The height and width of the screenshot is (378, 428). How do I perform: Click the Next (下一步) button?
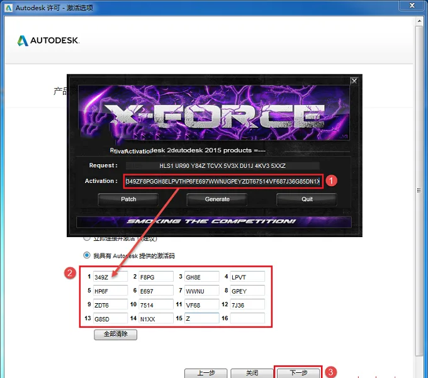coord(298,373)
